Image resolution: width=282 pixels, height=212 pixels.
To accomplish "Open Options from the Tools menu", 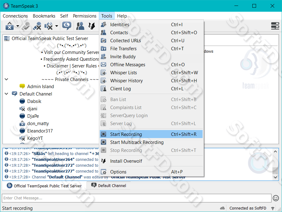I will [151, 172].
